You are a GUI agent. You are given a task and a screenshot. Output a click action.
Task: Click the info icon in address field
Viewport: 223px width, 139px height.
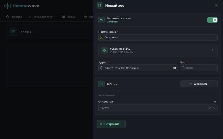[x=102, y=68]
